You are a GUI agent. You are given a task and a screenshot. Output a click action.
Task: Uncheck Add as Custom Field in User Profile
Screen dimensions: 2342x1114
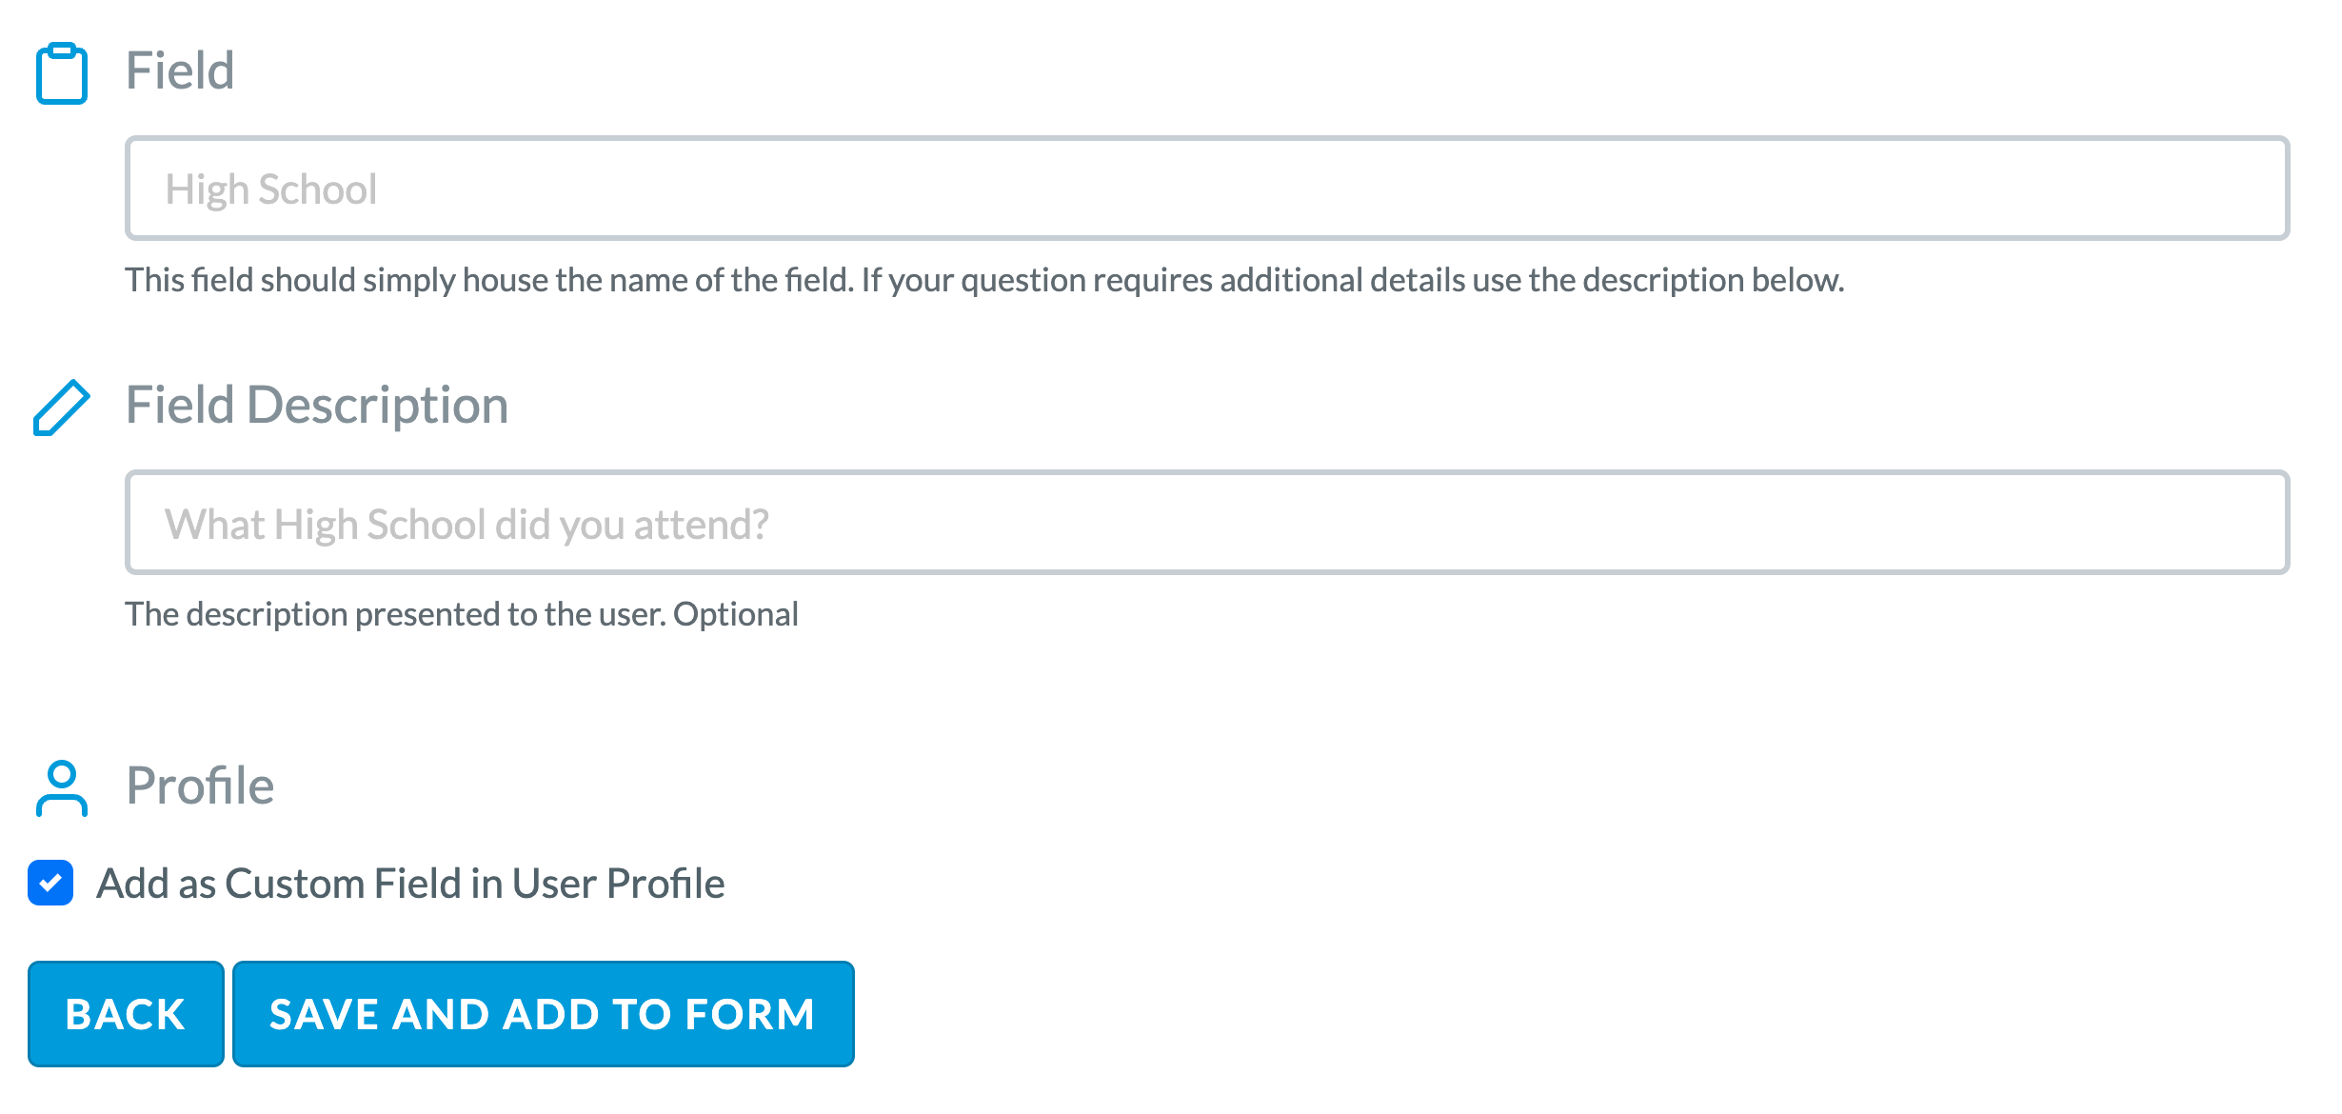50,883
